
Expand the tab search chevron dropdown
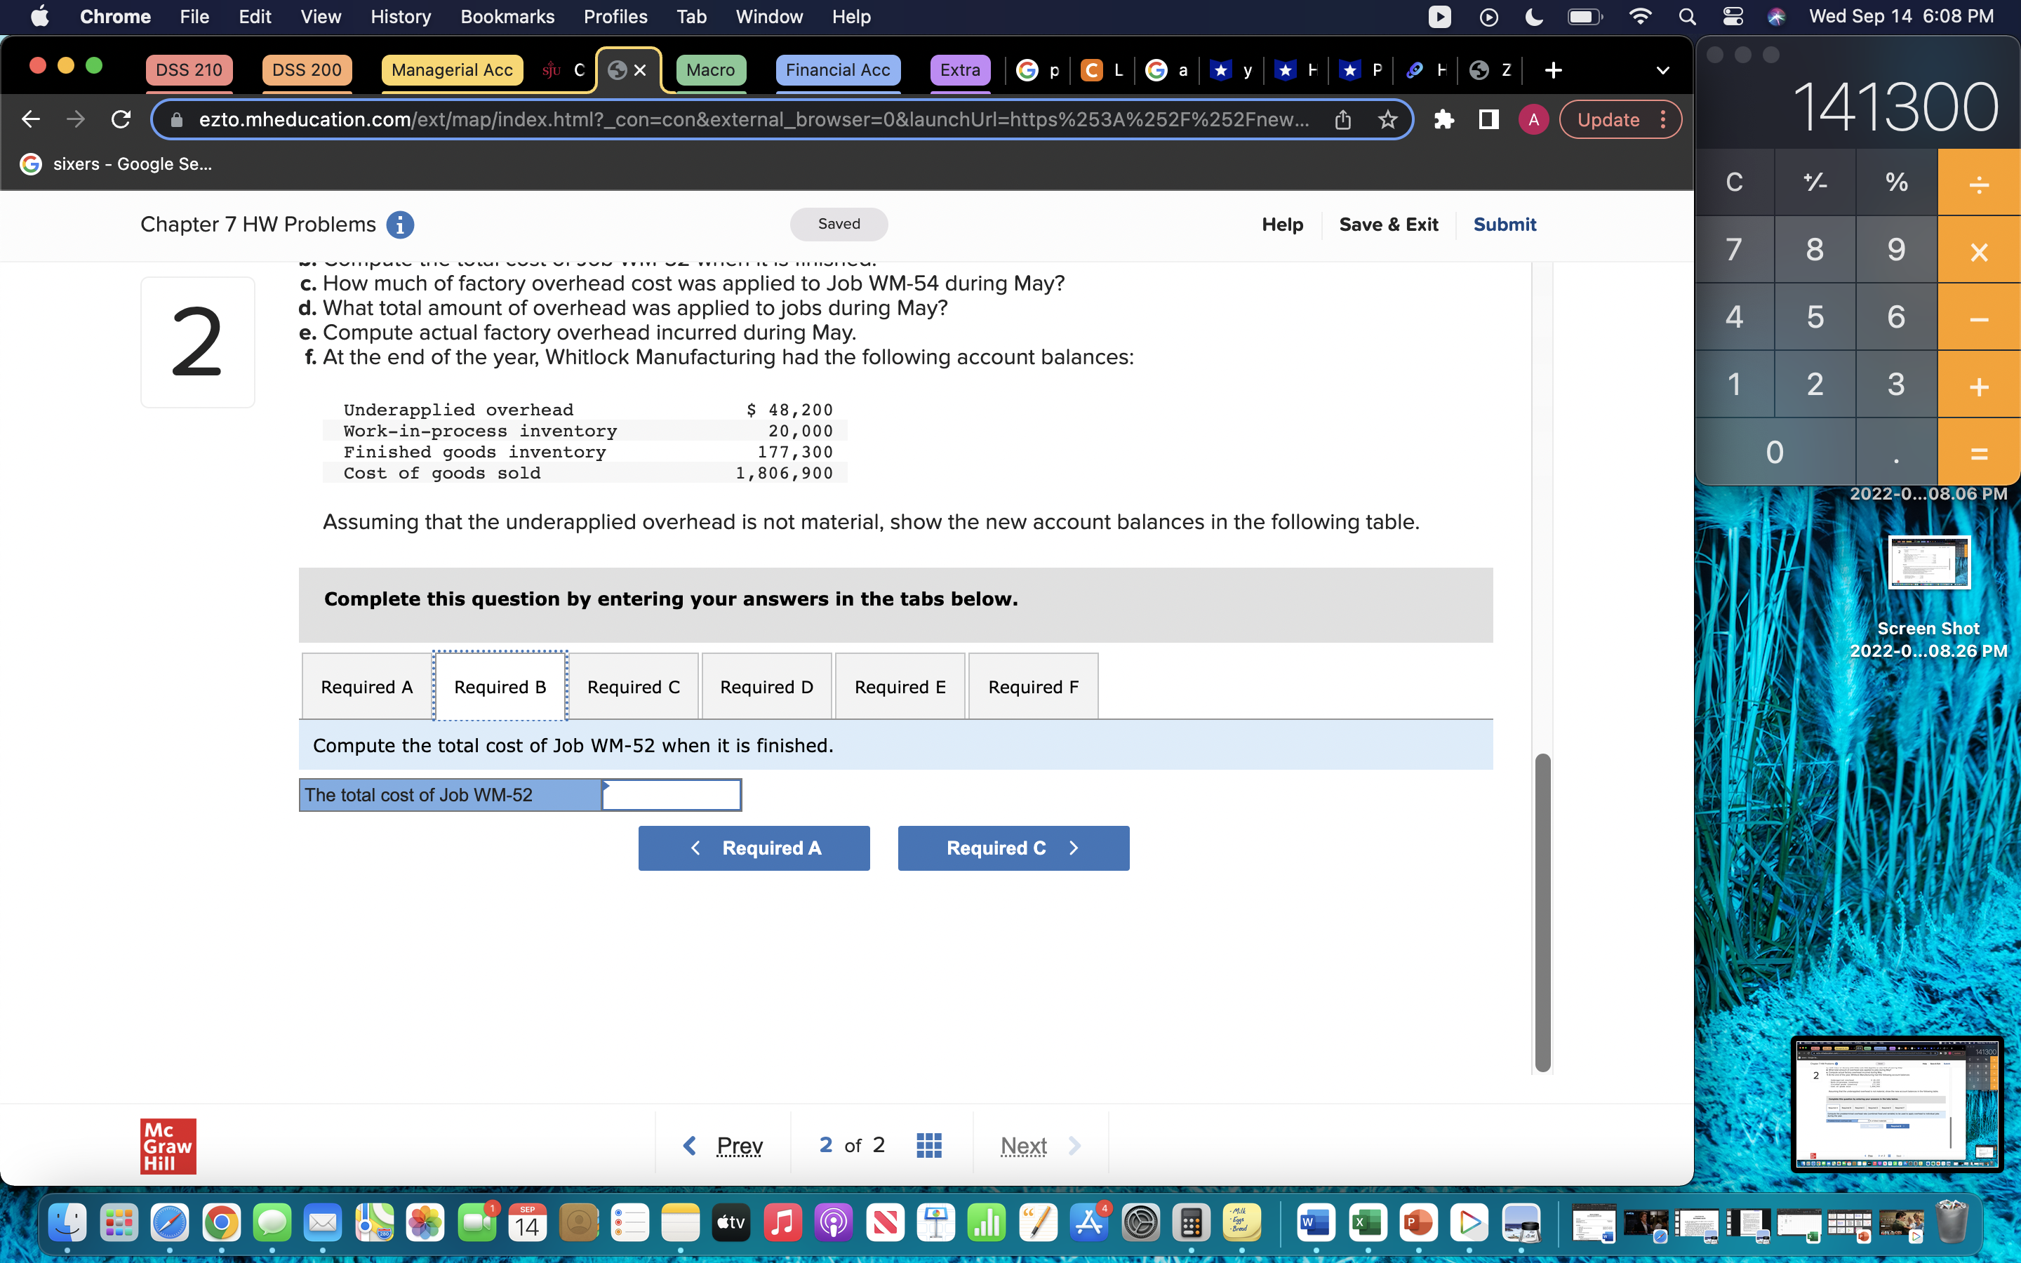(1662, 70)
